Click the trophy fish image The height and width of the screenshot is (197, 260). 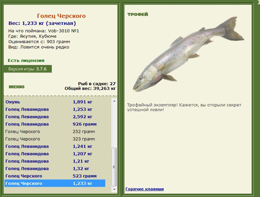pos(188,54)
